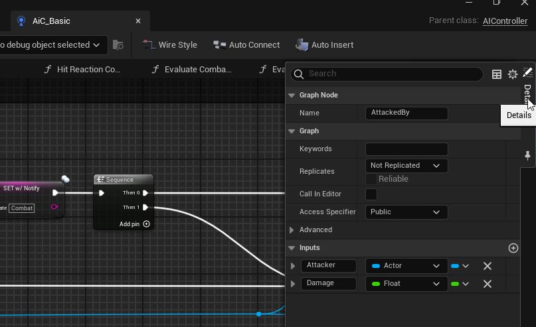
Task: Click the Keywords input field
Action: (x=406, y=149)
